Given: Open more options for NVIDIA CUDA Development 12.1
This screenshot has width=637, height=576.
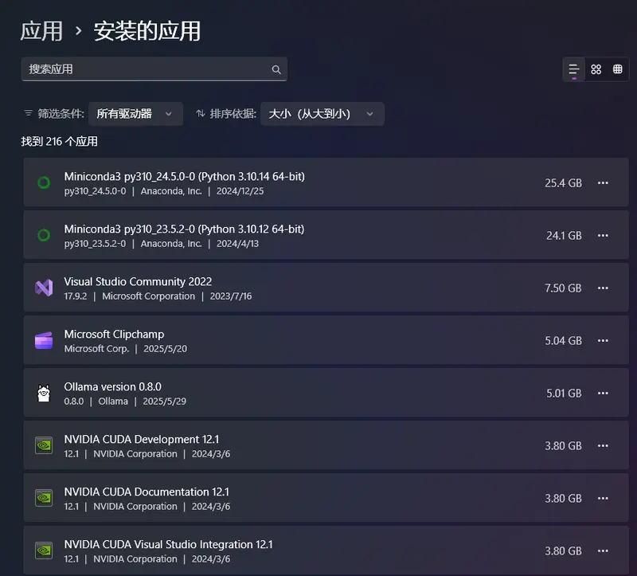Looking at the screenshot, I should [x=603, y=446].
